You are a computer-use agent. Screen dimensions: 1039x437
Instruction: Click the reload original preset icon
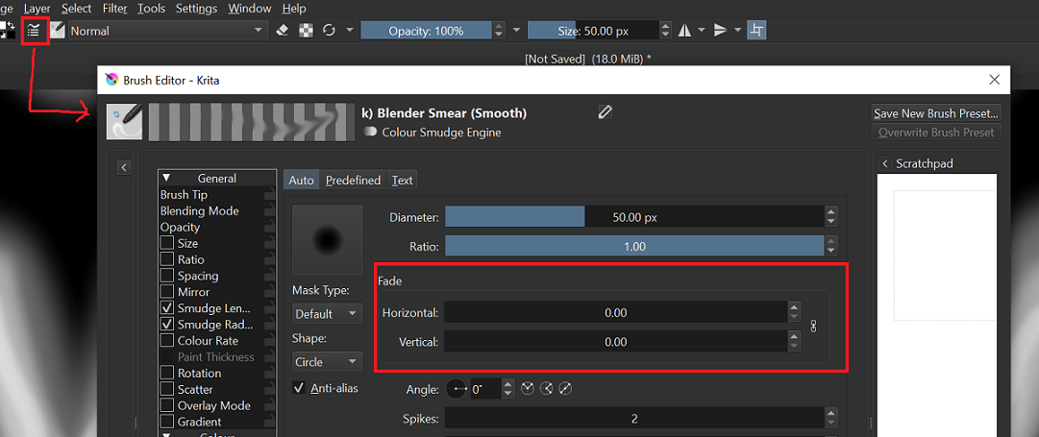329,31
